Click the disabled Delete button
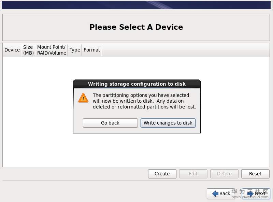The image size is (273, 202). tap(224, 174)
